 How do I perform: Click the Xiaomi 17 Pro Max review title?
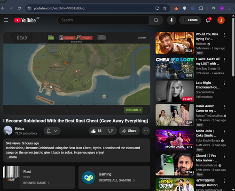point(206,158)
